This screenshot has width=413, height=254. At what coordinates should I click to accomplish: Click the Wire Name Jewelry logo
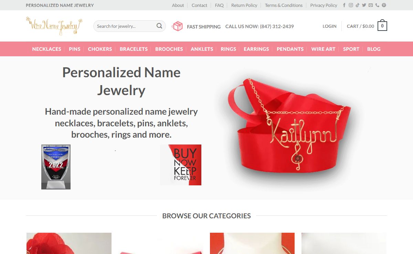(54, 26)
